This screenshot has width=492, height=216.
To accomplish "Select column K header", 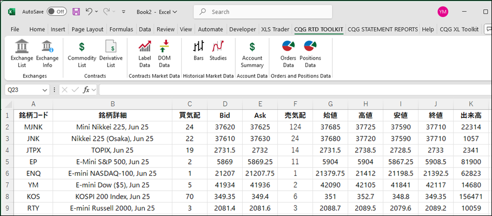I will tap(471, 104).
